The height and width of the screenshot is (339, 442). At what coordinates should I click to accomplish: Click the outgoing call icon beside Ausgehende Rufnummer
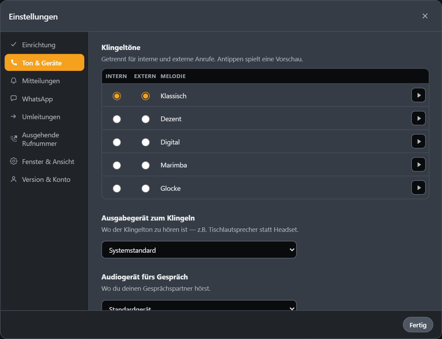coord(14,139)
